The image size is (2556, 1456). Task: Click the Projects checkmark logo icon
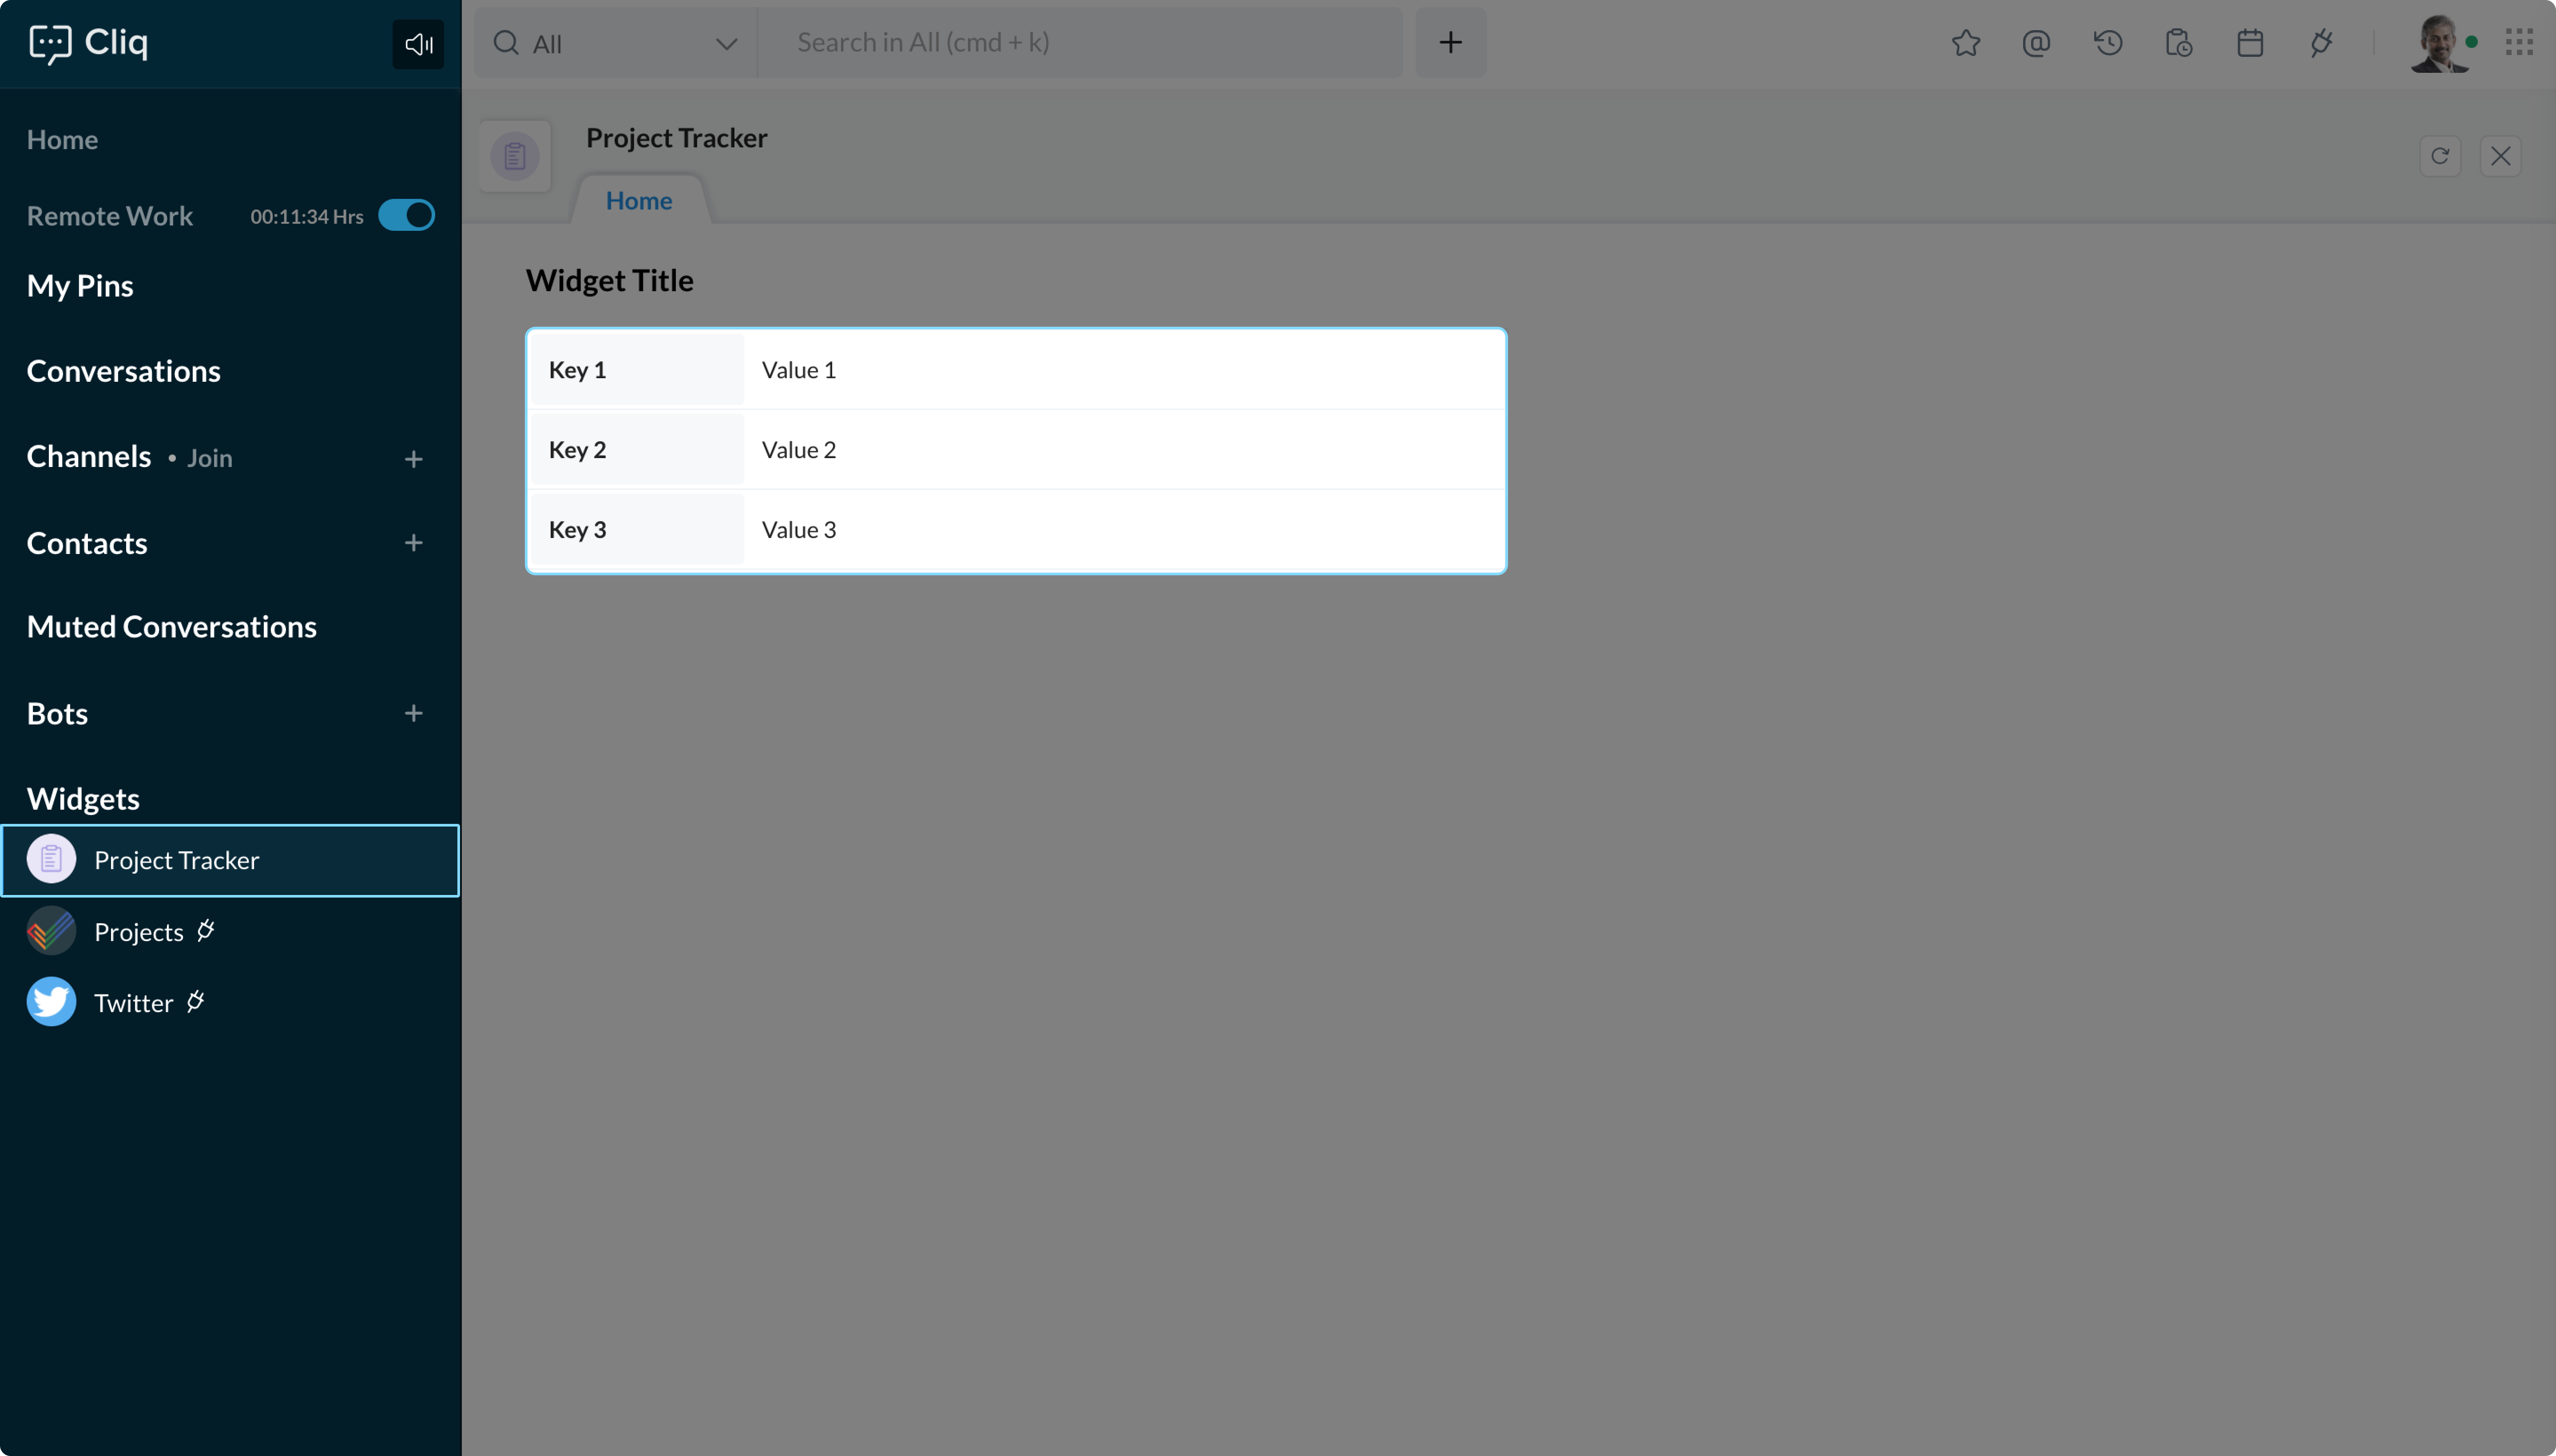51,931
